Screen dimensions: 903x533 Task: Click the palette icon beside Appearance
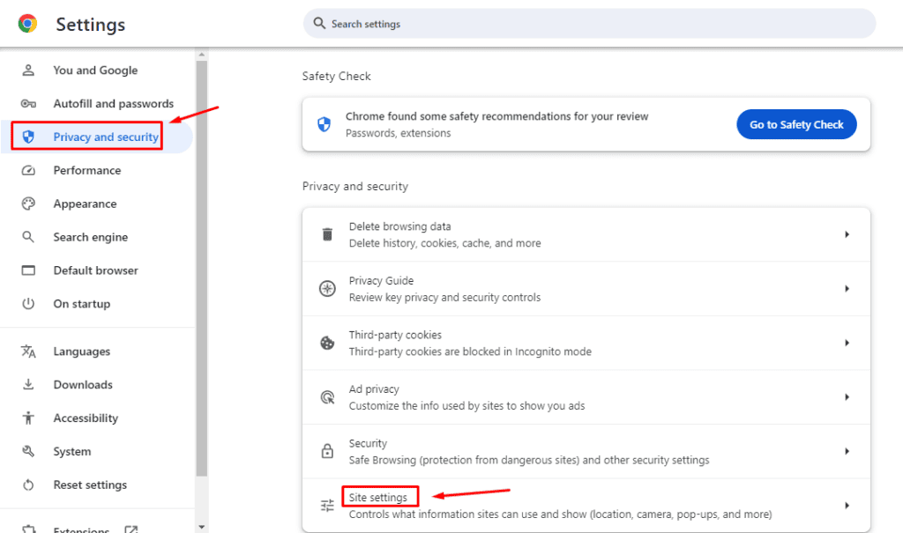coord(28,204)
